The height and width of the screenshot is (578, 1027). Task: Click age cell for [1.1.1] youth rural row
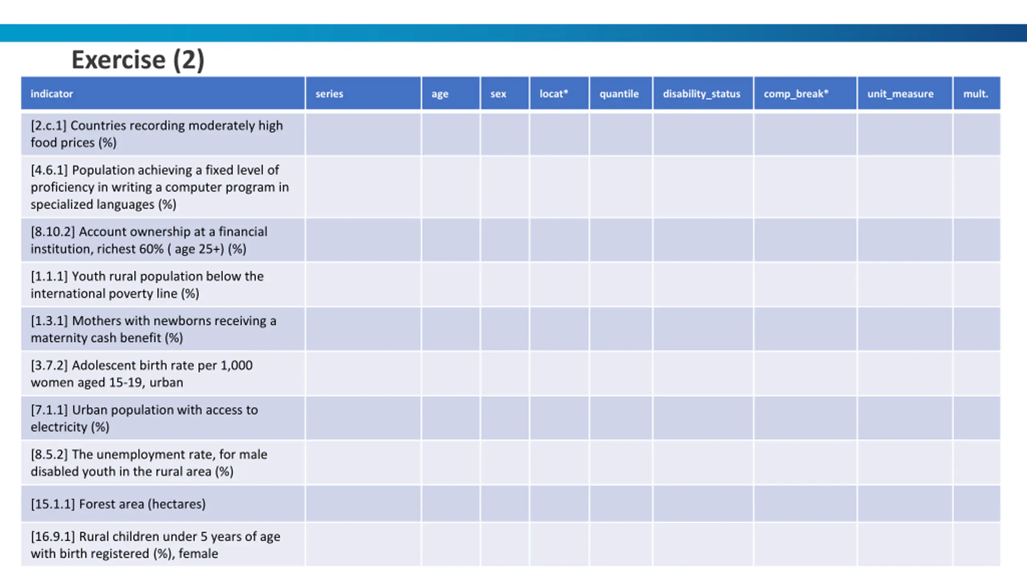point(451,285)
